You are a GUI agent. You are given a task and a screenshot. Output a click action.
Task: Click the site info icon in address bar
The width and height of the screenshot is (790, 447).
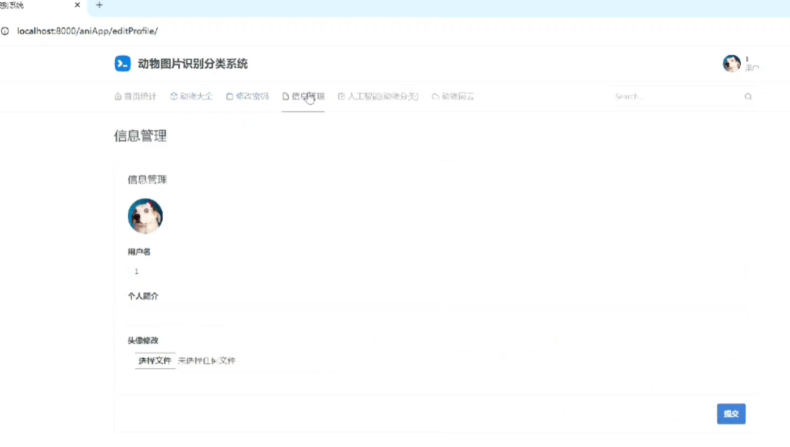tap(5, 31)
